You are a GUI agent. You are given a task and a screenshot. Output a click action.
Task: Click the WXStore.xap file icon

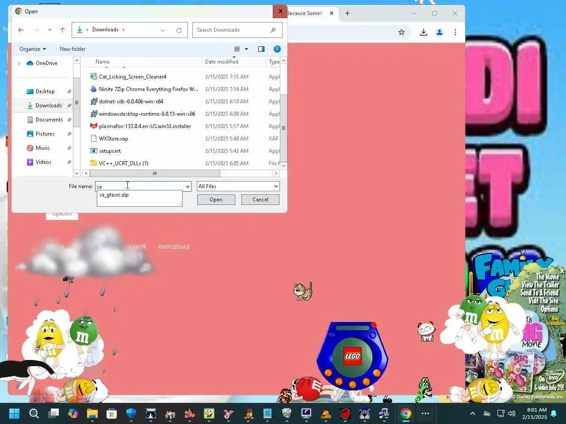93,139
